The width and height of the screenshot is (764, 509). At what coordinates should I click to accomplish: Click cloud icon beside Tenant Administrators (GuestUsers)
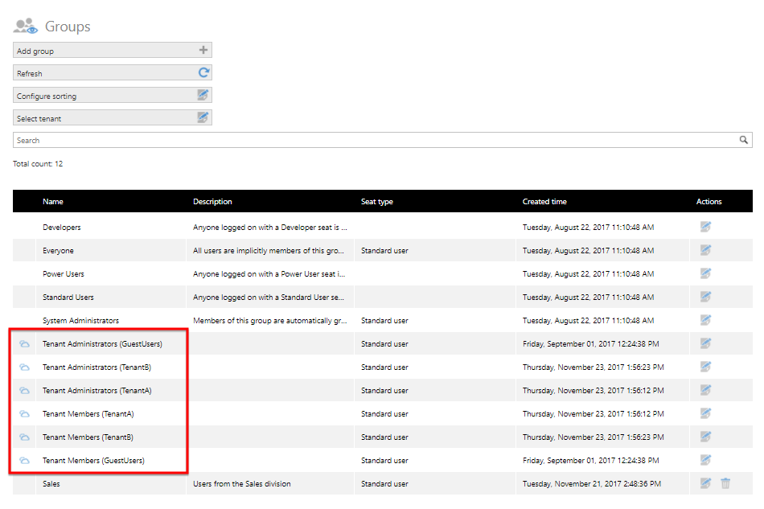24,344
